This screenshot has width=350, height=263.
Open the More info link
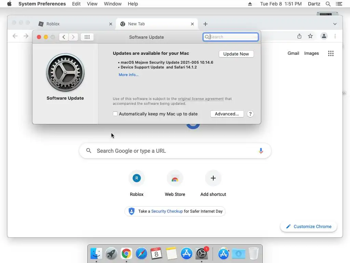[x=129, y=75]
